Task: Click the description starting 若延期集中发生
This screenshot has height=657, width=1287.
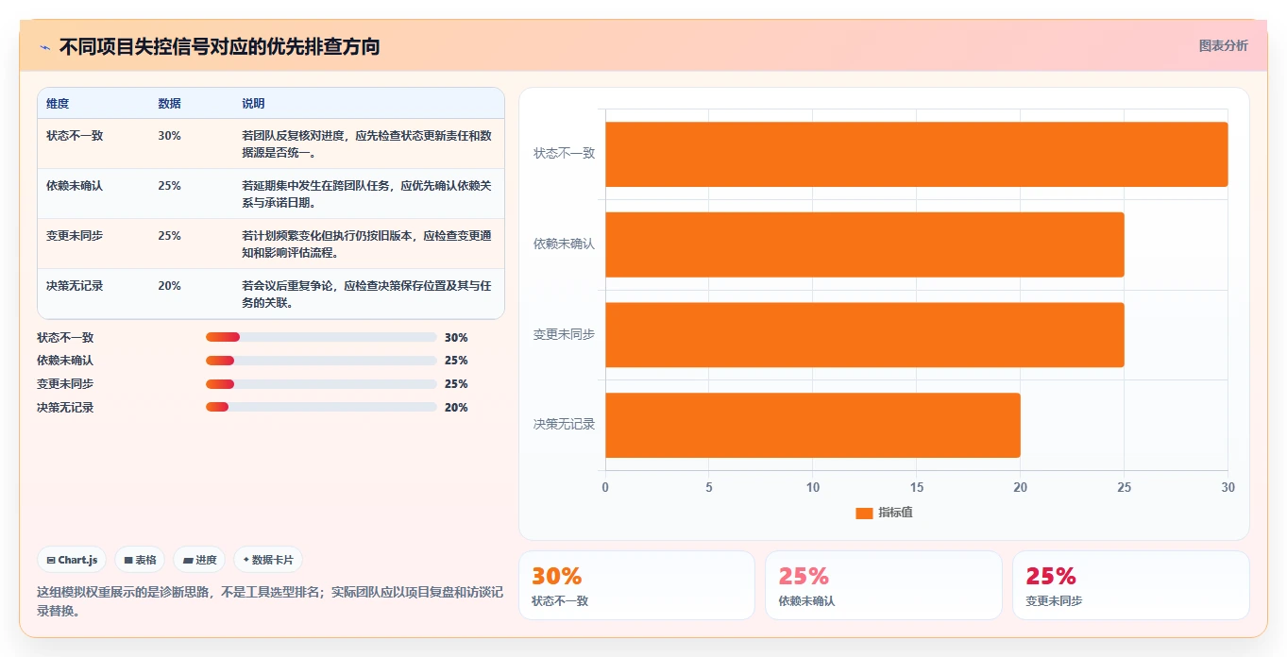Action: [x=366, y=194]
